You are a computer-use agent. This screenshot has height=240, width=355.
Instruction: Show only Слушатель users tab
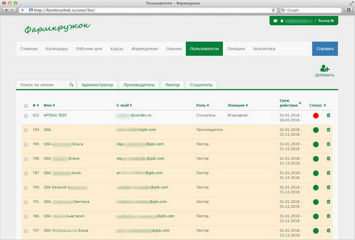point(201,85)
